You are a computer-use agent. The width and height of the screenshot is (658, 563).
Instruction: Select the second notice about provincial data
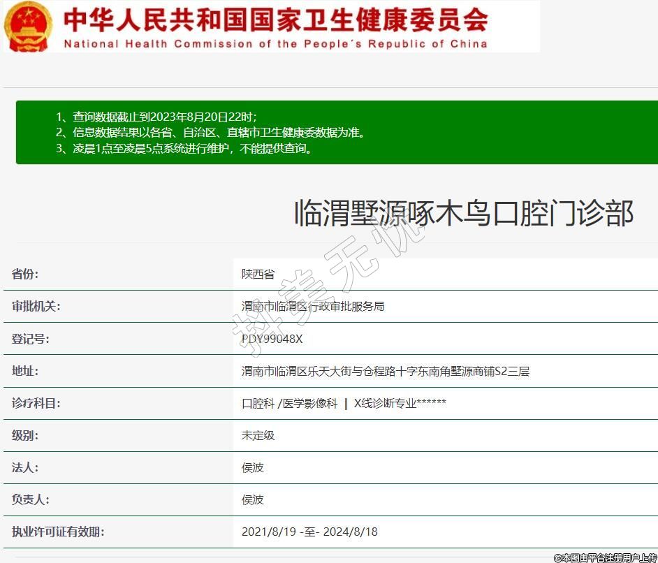coord(210,132)
